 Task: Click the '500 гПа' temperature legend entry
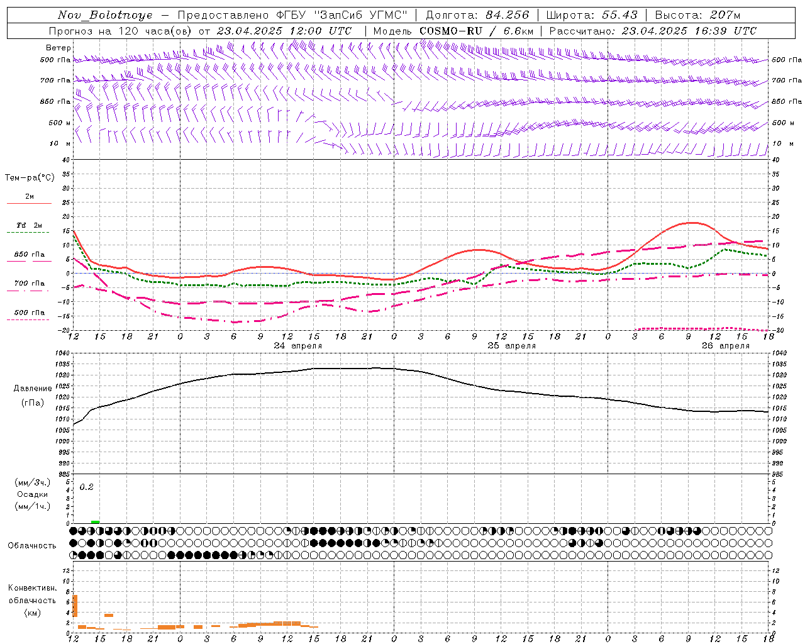pos(30,313)
